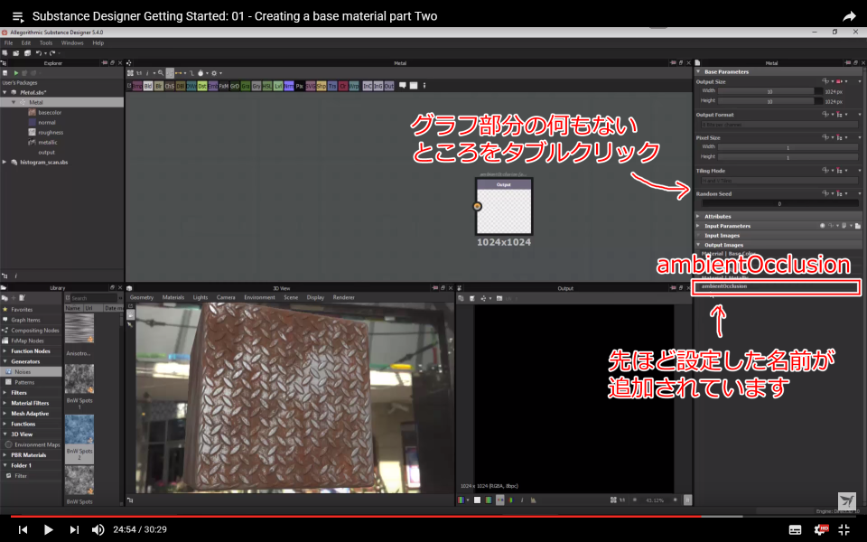Add a Pixel Processor (Pix) node
Viewport: 867px width, 542px height.
coord(300,86)
